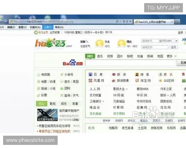Click the 凤凰网 icon
This screenshot has height=148, width=186.
(91, 80)
